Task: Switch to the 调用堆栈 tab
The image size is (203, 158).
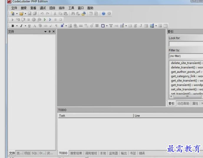Action: tap(91, 153)
